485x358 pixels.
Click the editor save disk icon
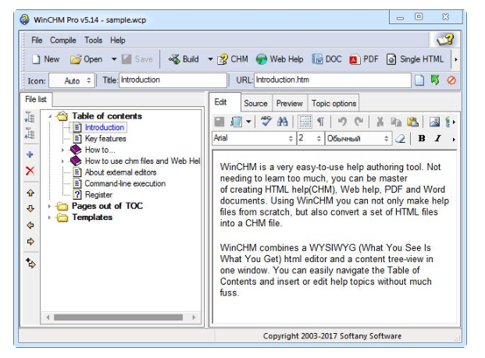click(219, 122)
